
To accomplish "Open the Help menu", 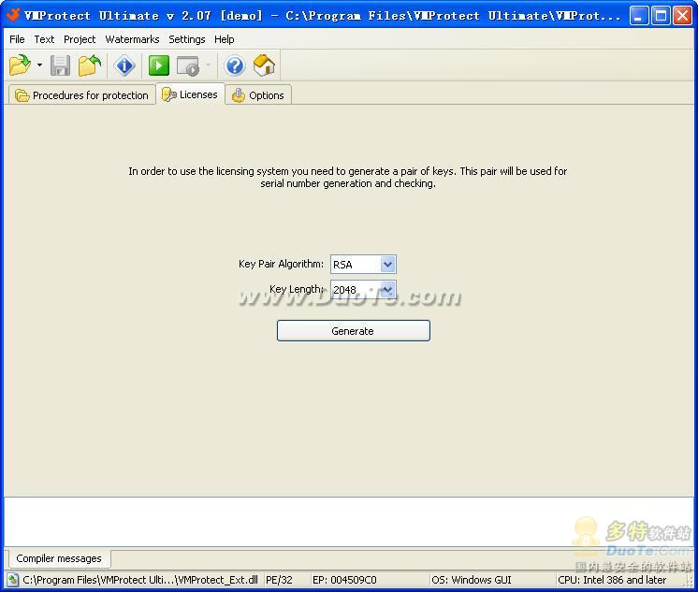I will [x=224, y=39].
